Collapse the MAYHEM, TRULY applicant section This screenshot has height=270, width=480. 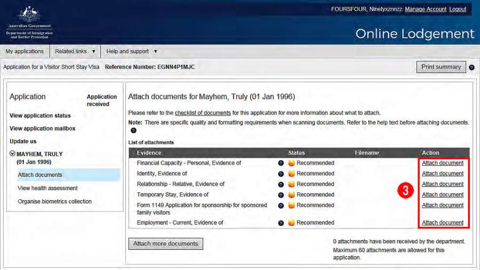(12, 153)
